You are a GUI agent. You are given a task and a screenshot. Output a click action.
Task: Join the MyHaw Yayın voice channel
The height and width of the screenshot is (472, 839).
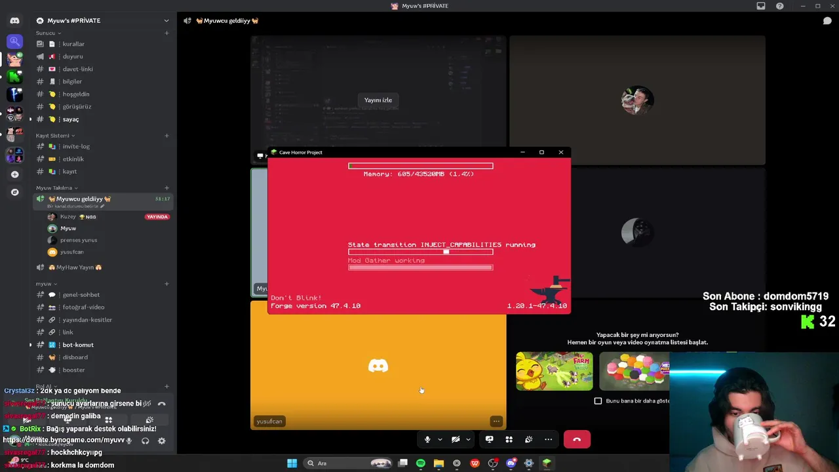102,267
